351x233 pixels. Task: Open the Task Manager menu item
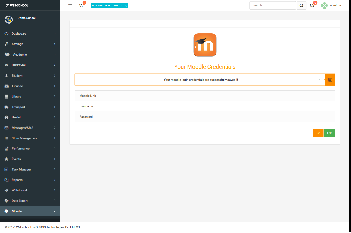pos(30,170)
